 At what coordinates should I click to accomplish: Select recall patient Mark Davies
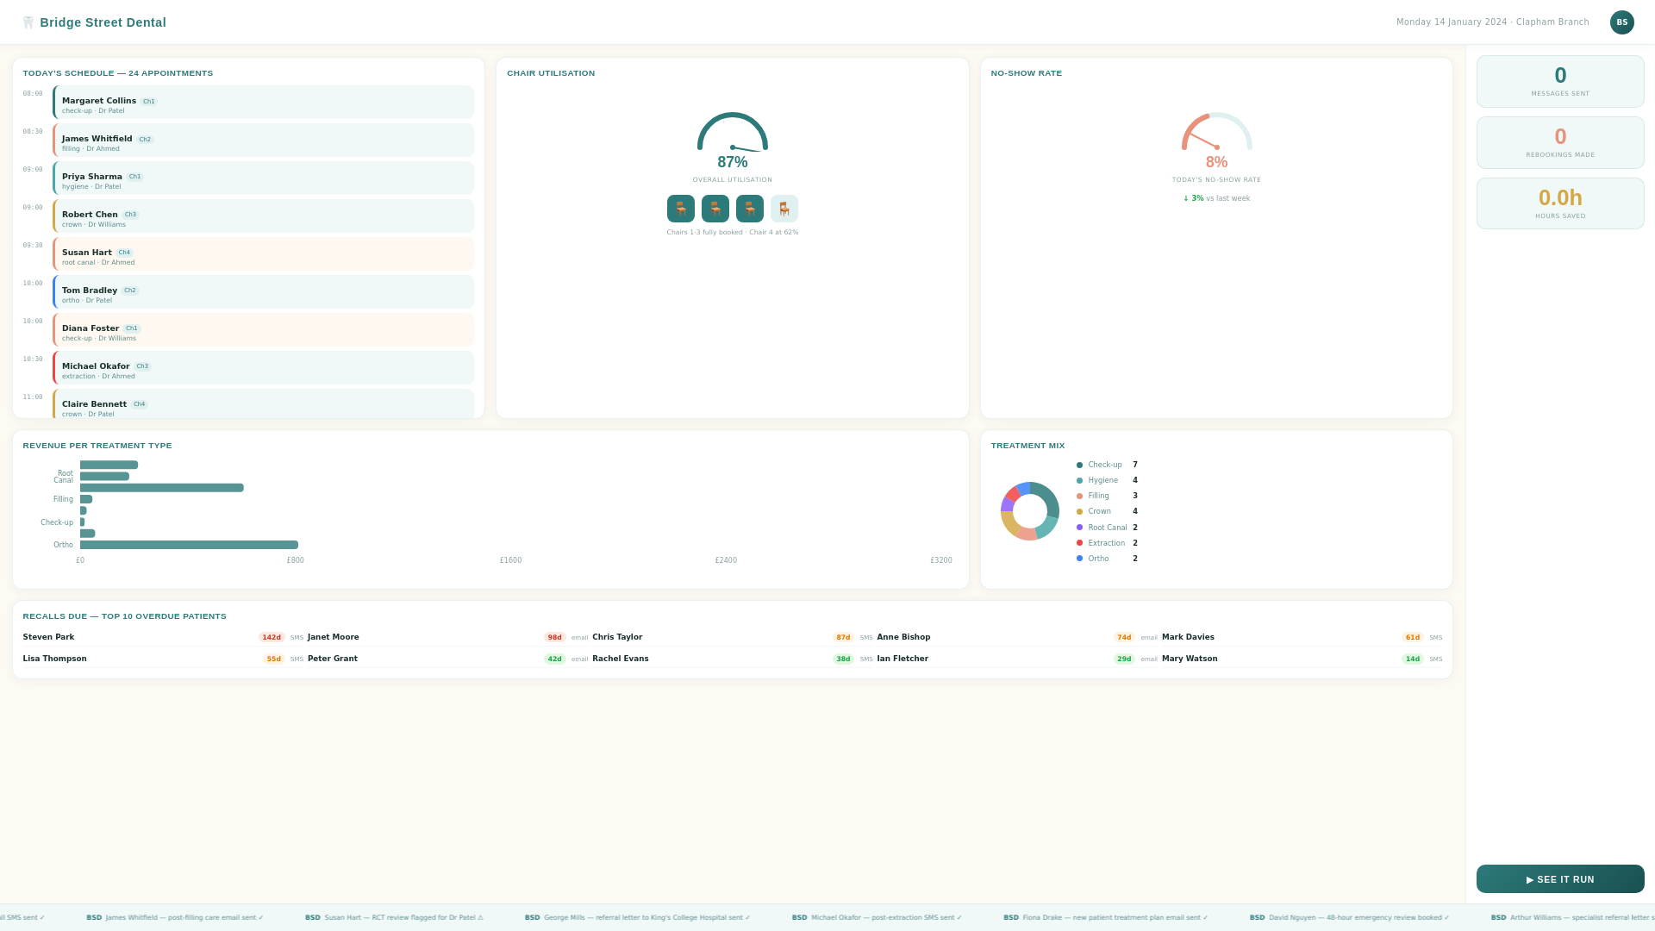1188,637
